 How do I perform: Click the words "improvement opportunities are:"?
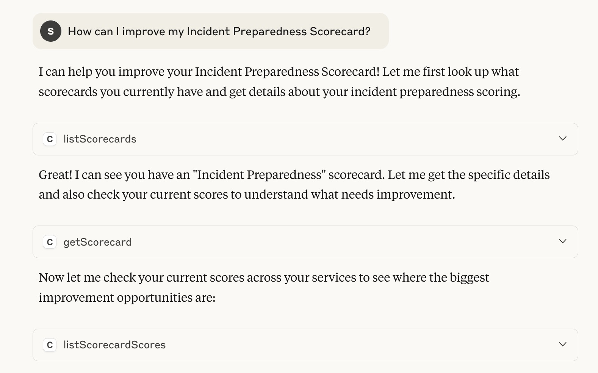pyautogui.click(x=127, y=298)
